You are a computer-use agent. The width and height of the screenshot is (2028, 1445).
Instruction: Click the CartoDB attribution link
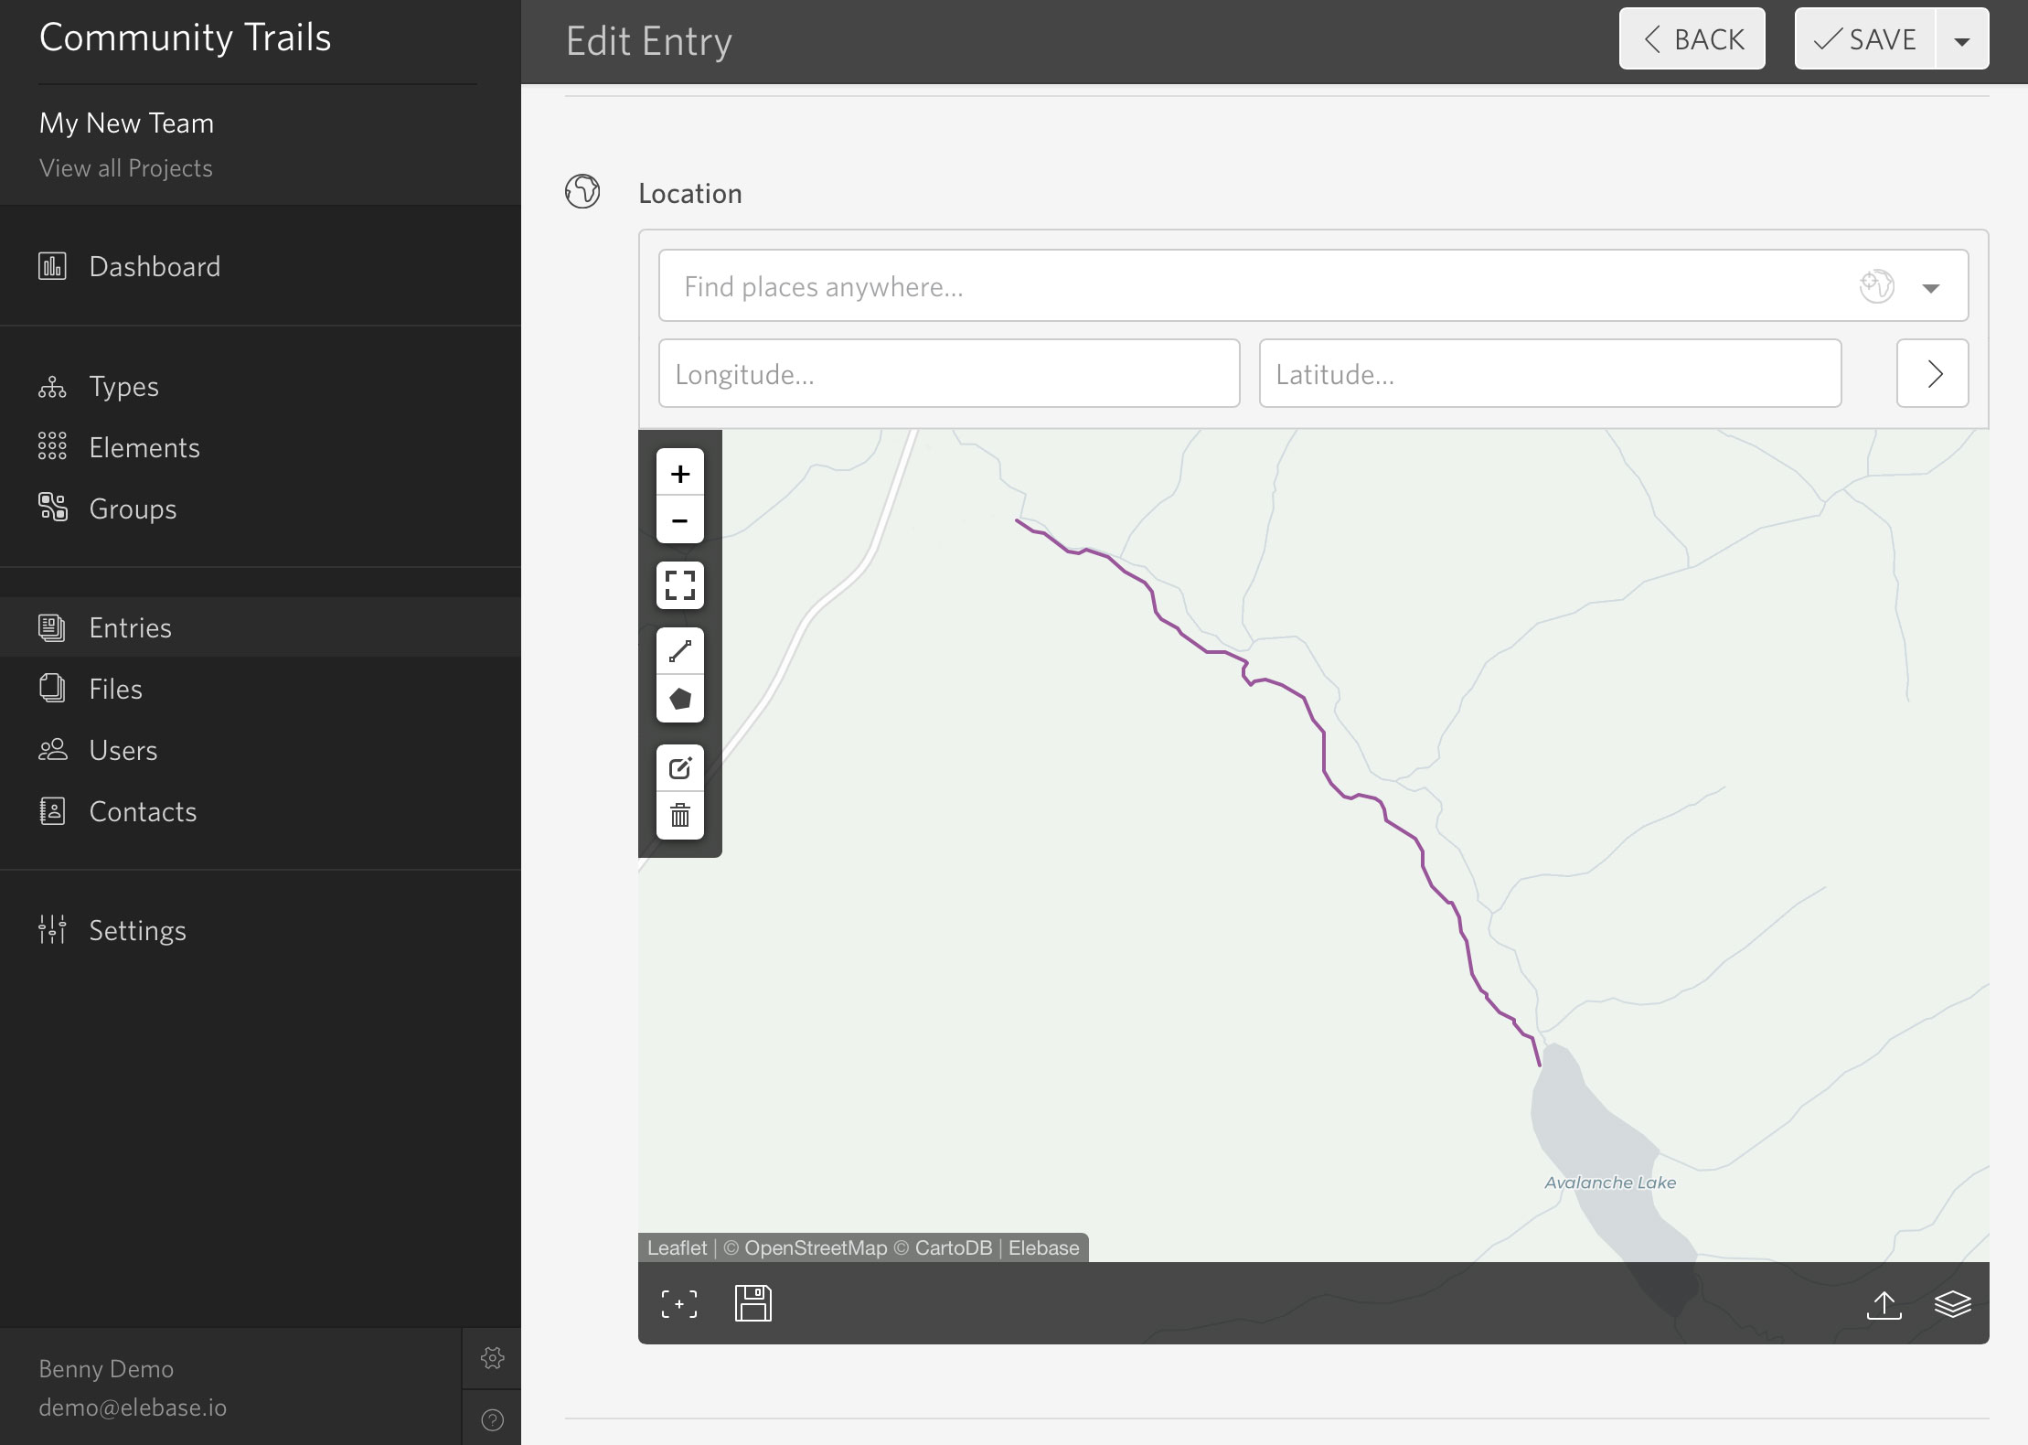click(953, 1247)
